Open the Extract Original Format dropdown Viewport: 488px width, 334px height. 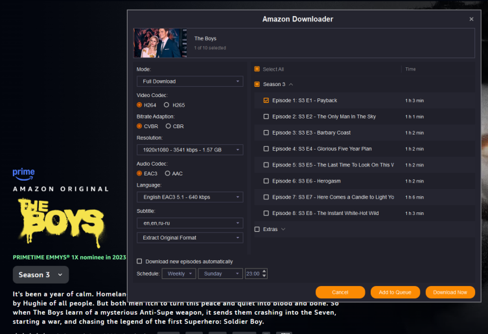click(190, 238)
